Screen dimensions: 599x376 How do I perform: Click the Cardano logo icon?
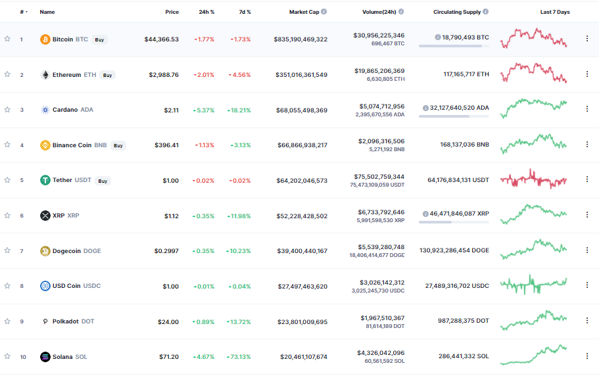pyautogui.click(x=45, y=110)
